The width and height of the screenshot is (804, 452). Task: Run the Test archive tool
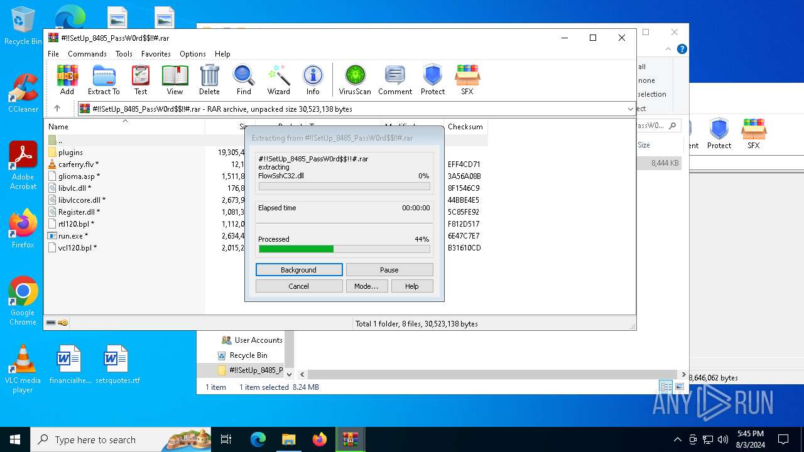141,80
